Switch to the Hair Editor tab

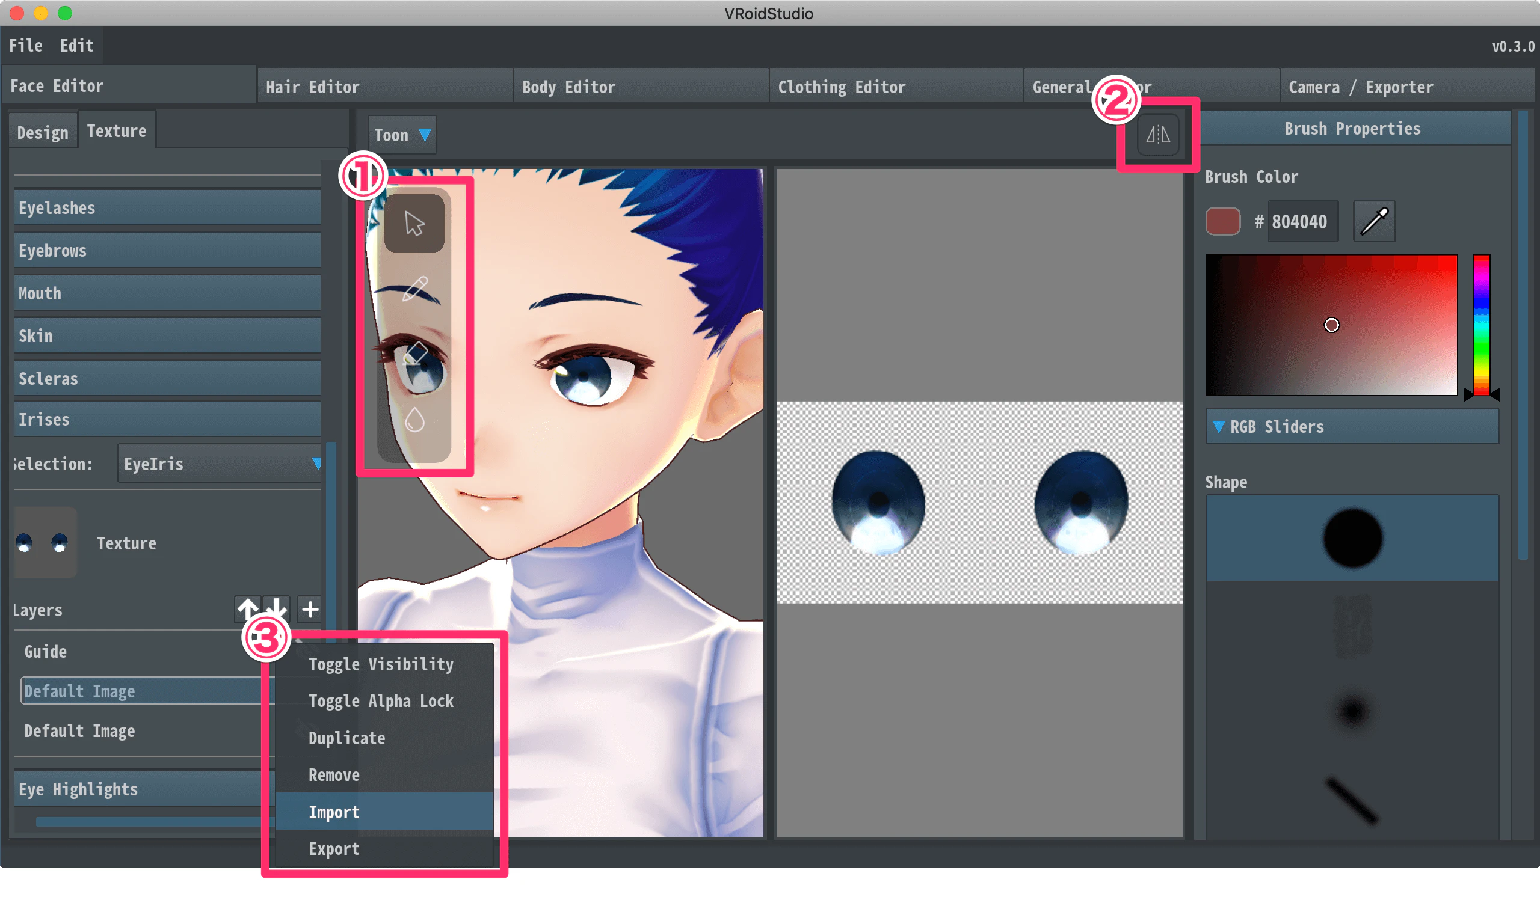[384, 87]
